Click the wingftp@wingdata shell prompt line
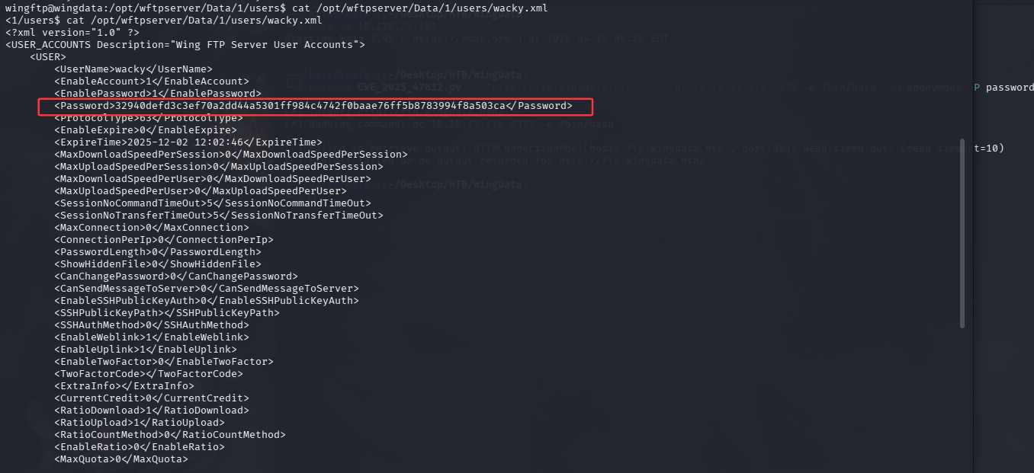Viewport: 1034px width, 473px height. tap(275, 8)
